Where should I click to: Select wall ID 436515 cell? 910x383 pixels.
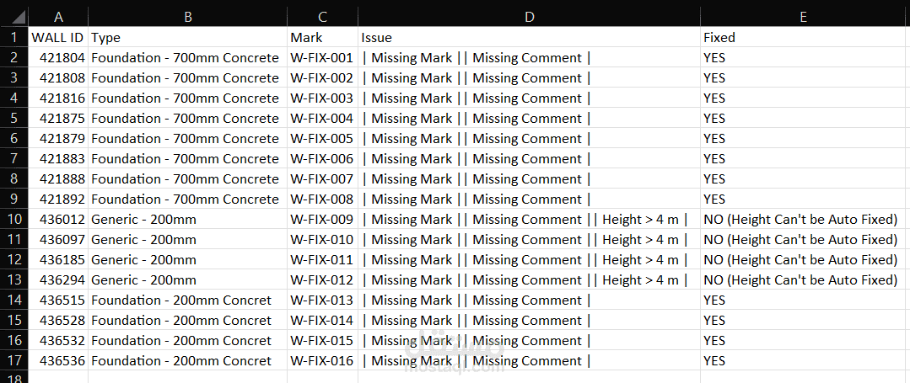click(58, 301)
